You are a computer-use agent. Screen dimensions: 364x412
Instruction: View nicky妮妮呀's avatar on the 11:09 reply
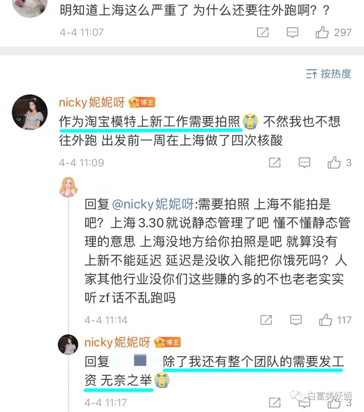coord(30,112)
